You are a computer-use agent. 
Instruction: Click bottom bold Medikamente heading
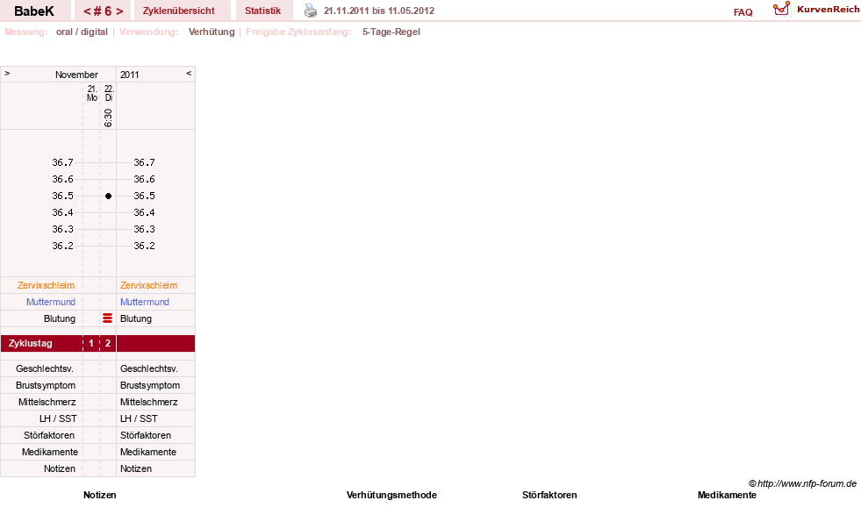pyautogui.click(x=727, y=495)
